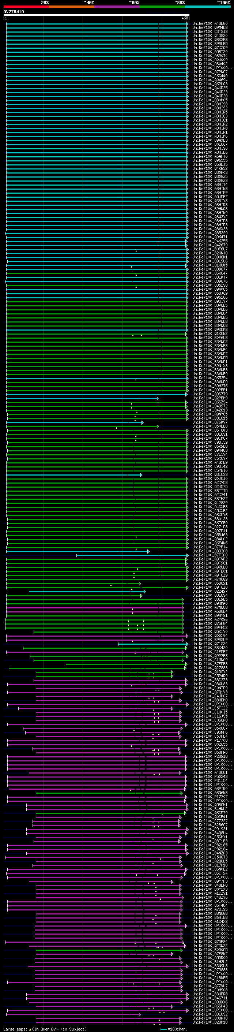Select hit UniRef100_Q17M10
This screenshot has height=1032, width=234.
click(210, 865)
